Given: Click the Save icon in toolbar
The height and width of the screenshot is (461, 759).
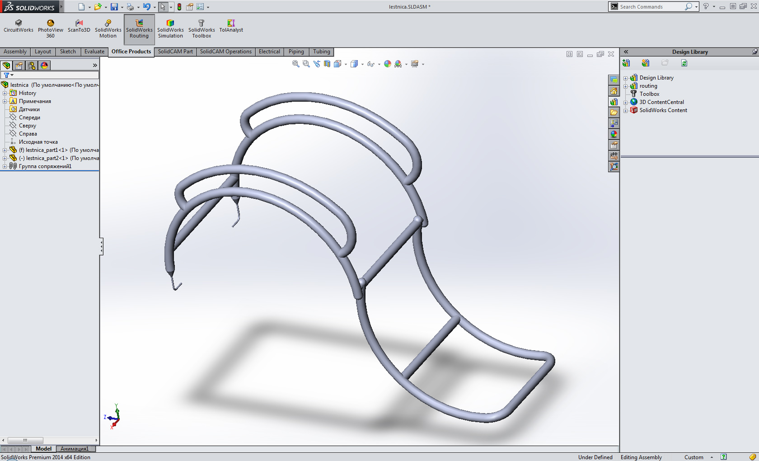Looking at the screenshot, I should coord(114,7).
